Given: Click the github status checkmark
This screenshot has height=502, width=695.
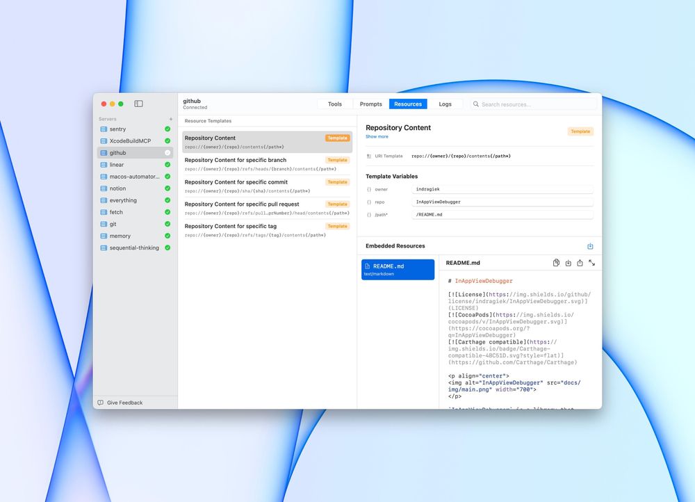Looking at the screenshot, I should (167, 152).
